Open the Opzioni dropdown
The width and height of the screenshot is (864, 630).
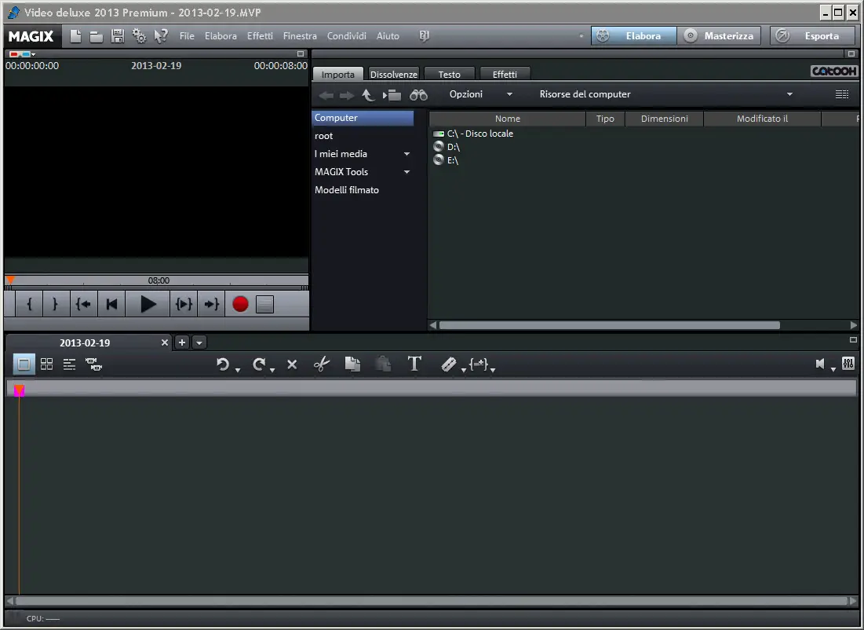tap(480, 94)
